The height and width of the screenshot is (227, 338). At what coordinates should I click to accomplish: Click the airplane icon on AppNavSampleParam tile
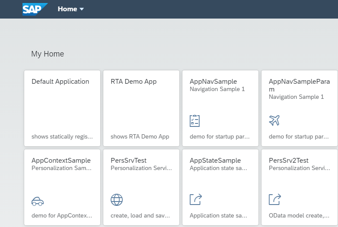pos(274,121)
